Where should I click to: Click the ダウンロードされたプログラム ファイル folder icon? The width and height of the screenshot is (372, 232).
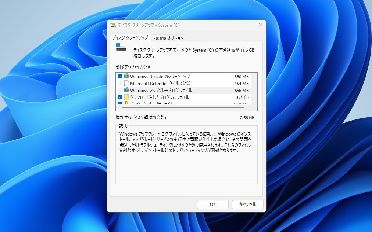(126, 97)
